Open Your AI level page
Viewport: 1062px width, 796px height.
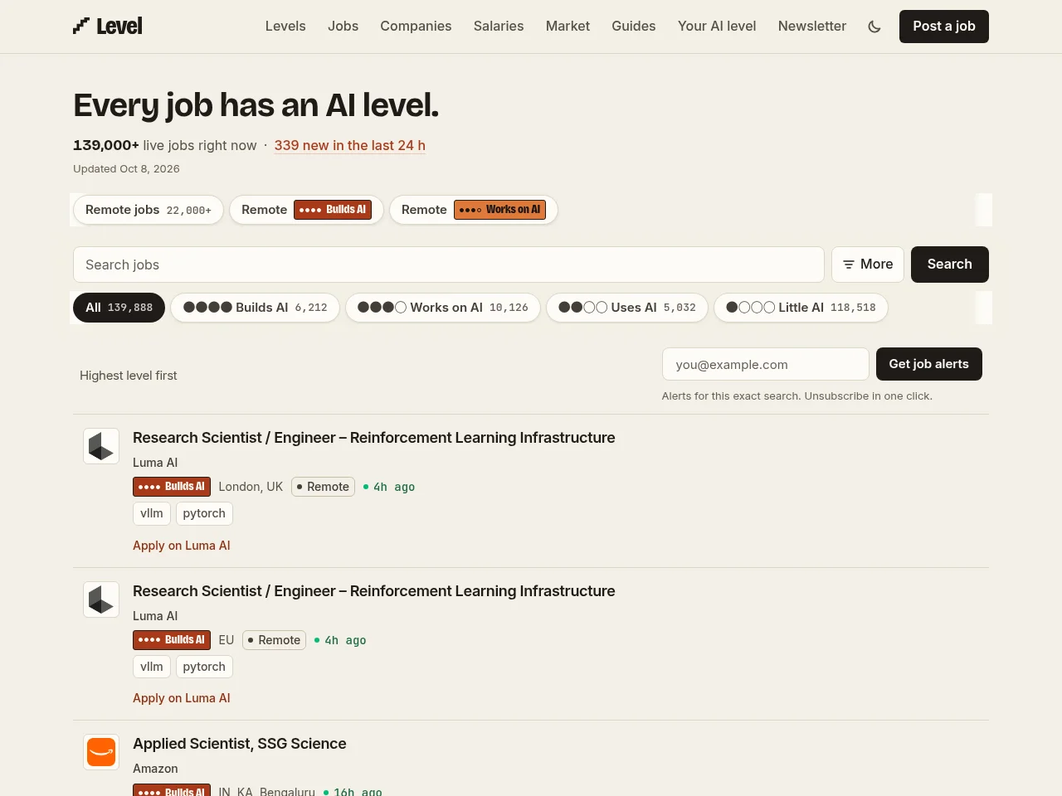pyautogui.click(x=717, y=27)
